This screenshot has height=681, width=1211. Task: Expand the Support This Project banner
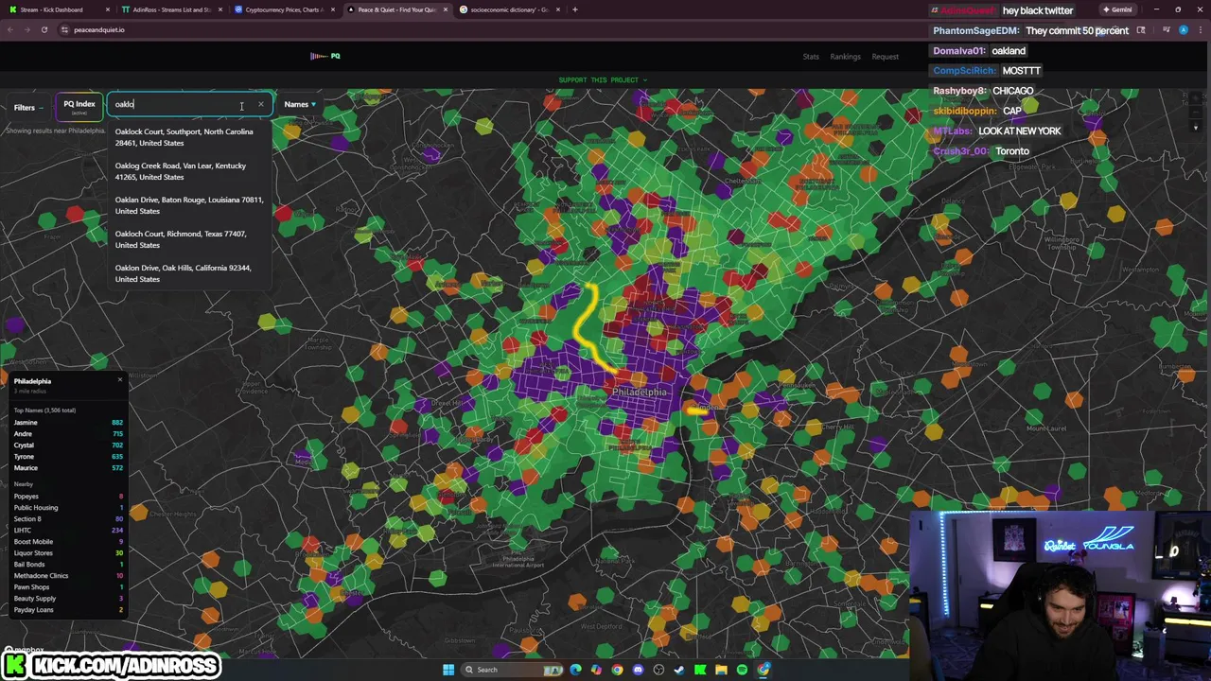coord(603,79)
